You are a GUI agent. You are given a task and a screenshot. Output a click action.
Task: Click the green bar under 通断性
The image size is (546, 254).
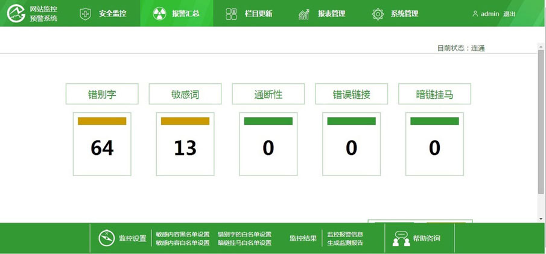pyautogui.click(x=268, y=121)
